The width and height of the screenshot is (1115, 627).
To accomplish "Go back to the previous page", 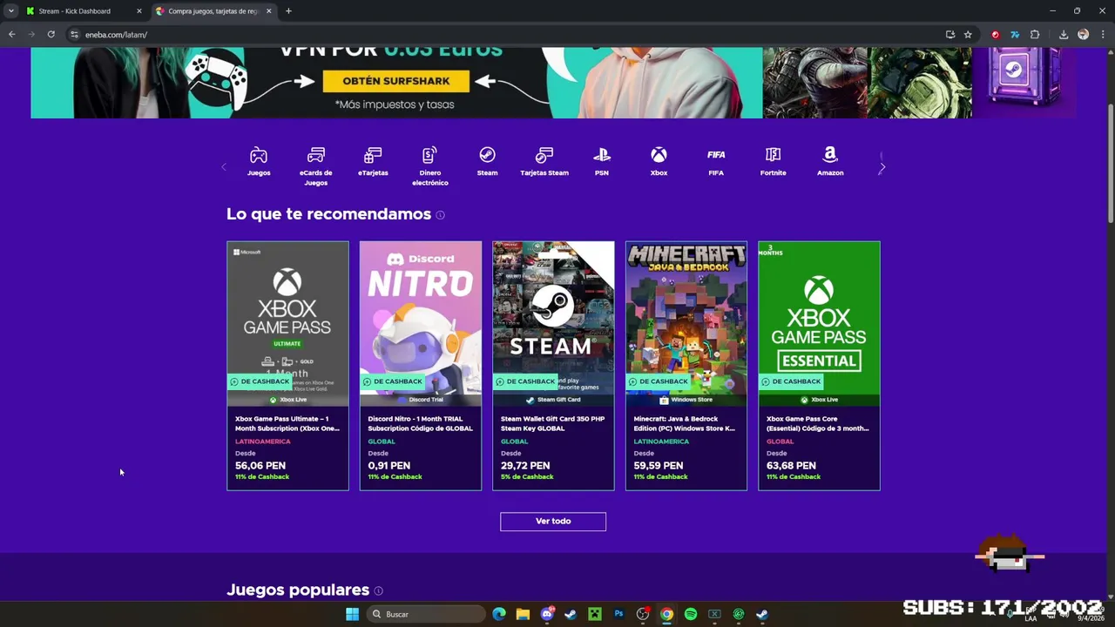I will tap(12, 35).
